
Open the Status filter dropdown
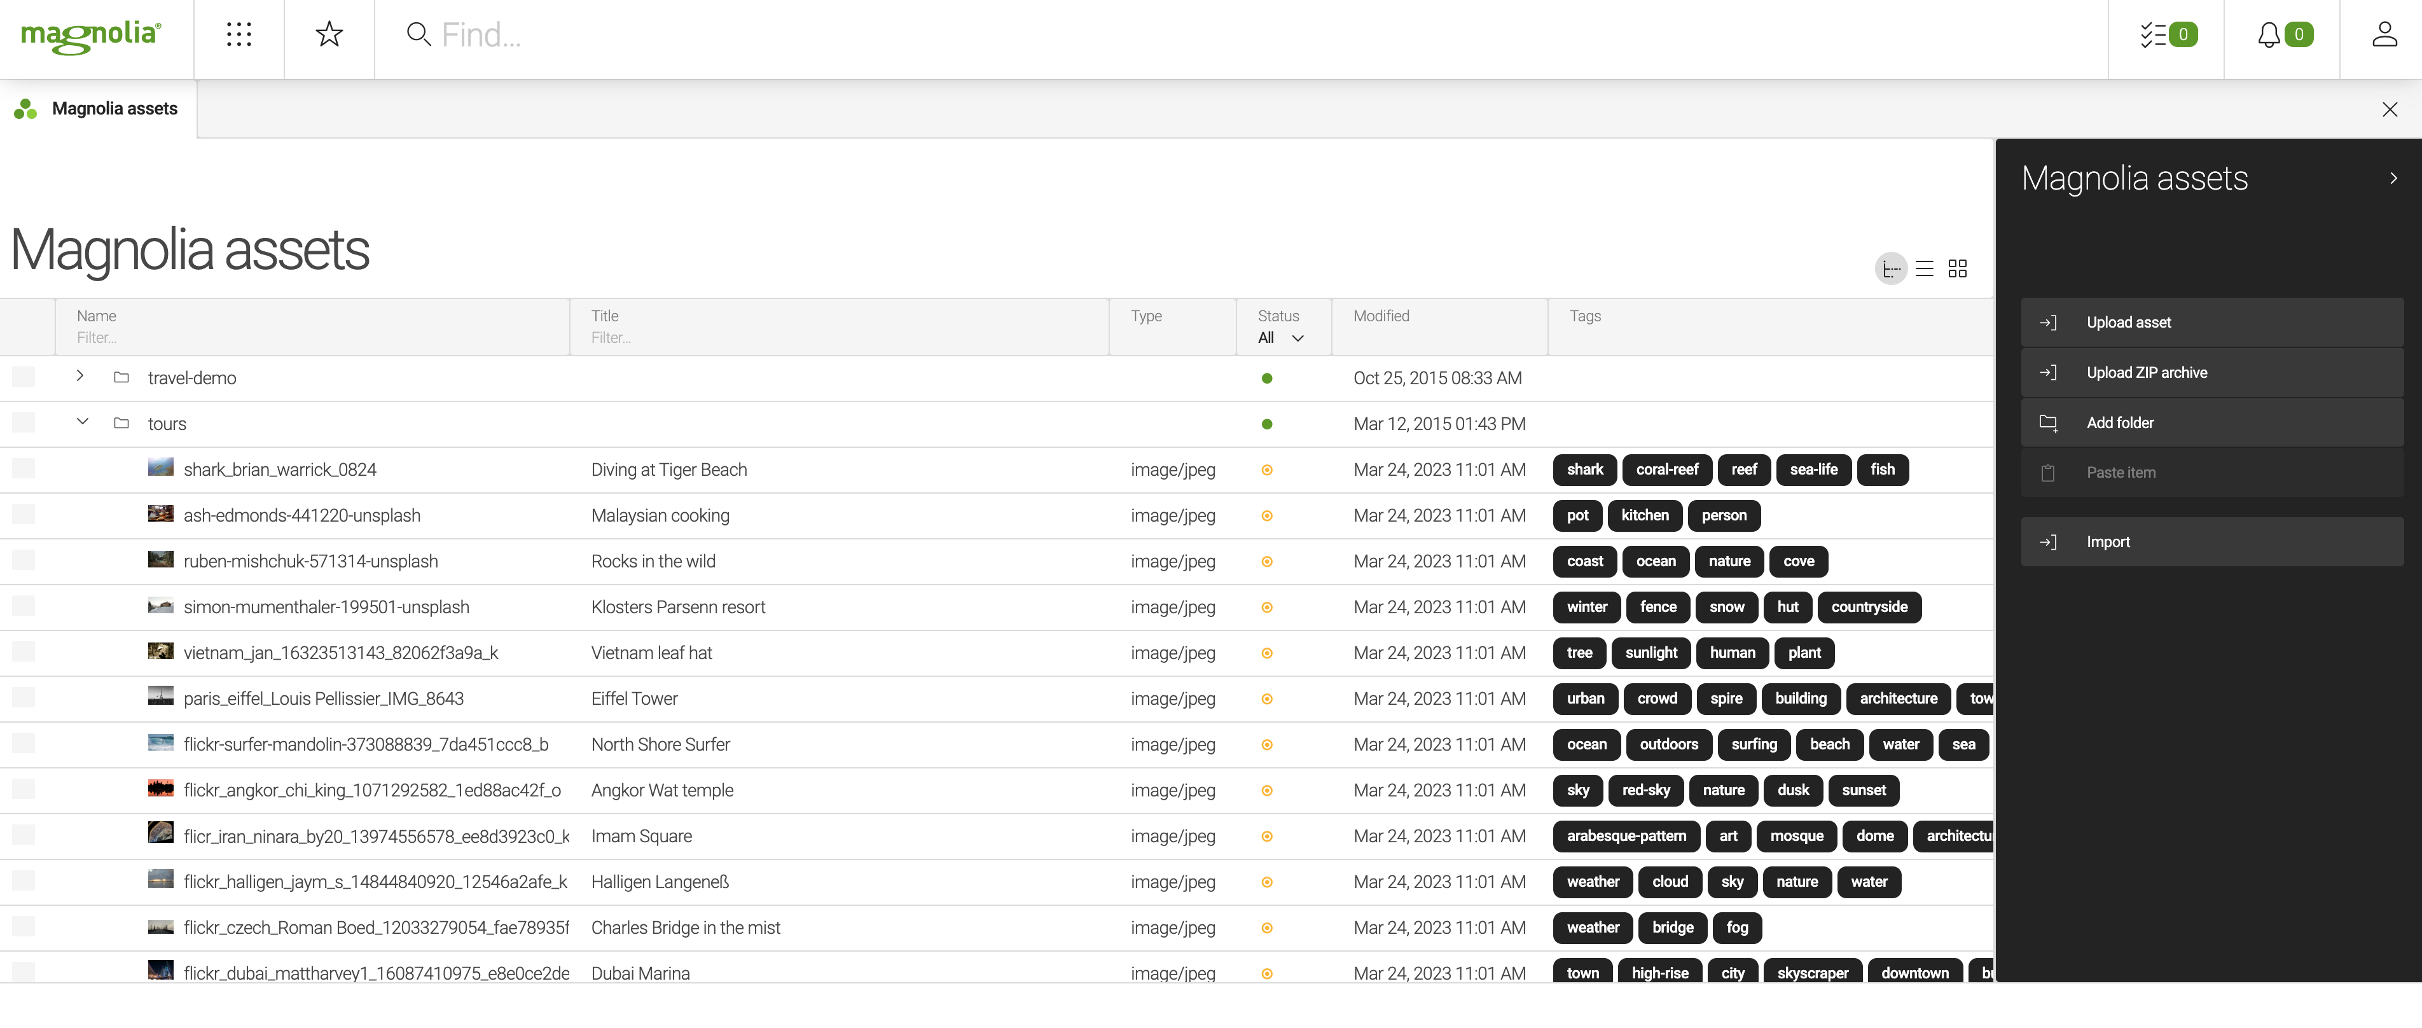(x=1280, y=337)
